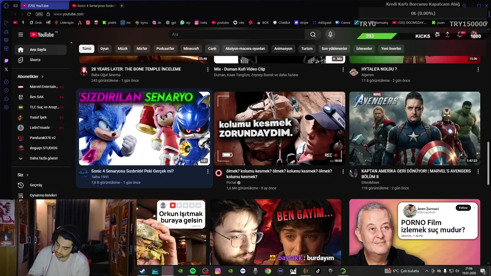Select the Animasyon filter chip
Image resolution: width=491 pixels, height=276 pixels.
tap(283, 49)
